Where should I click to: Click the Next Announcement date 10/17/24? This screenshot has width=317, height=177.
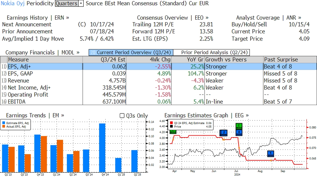click(102, 25)
